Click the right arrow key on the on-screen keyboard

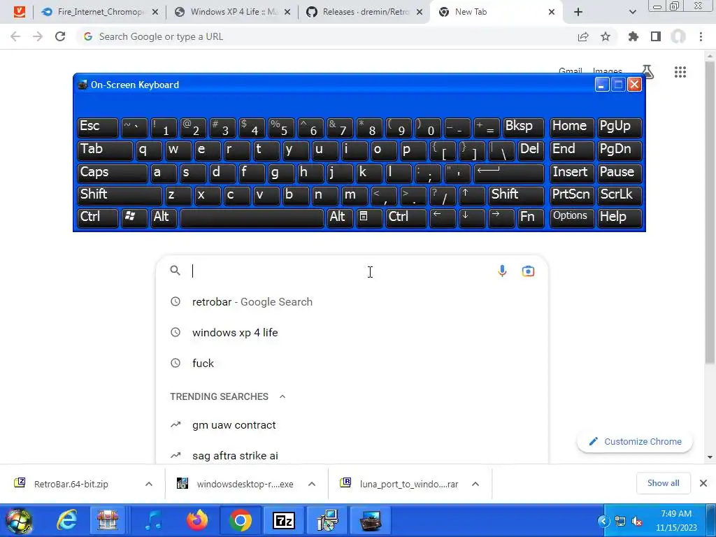click(x=501, y=218)
